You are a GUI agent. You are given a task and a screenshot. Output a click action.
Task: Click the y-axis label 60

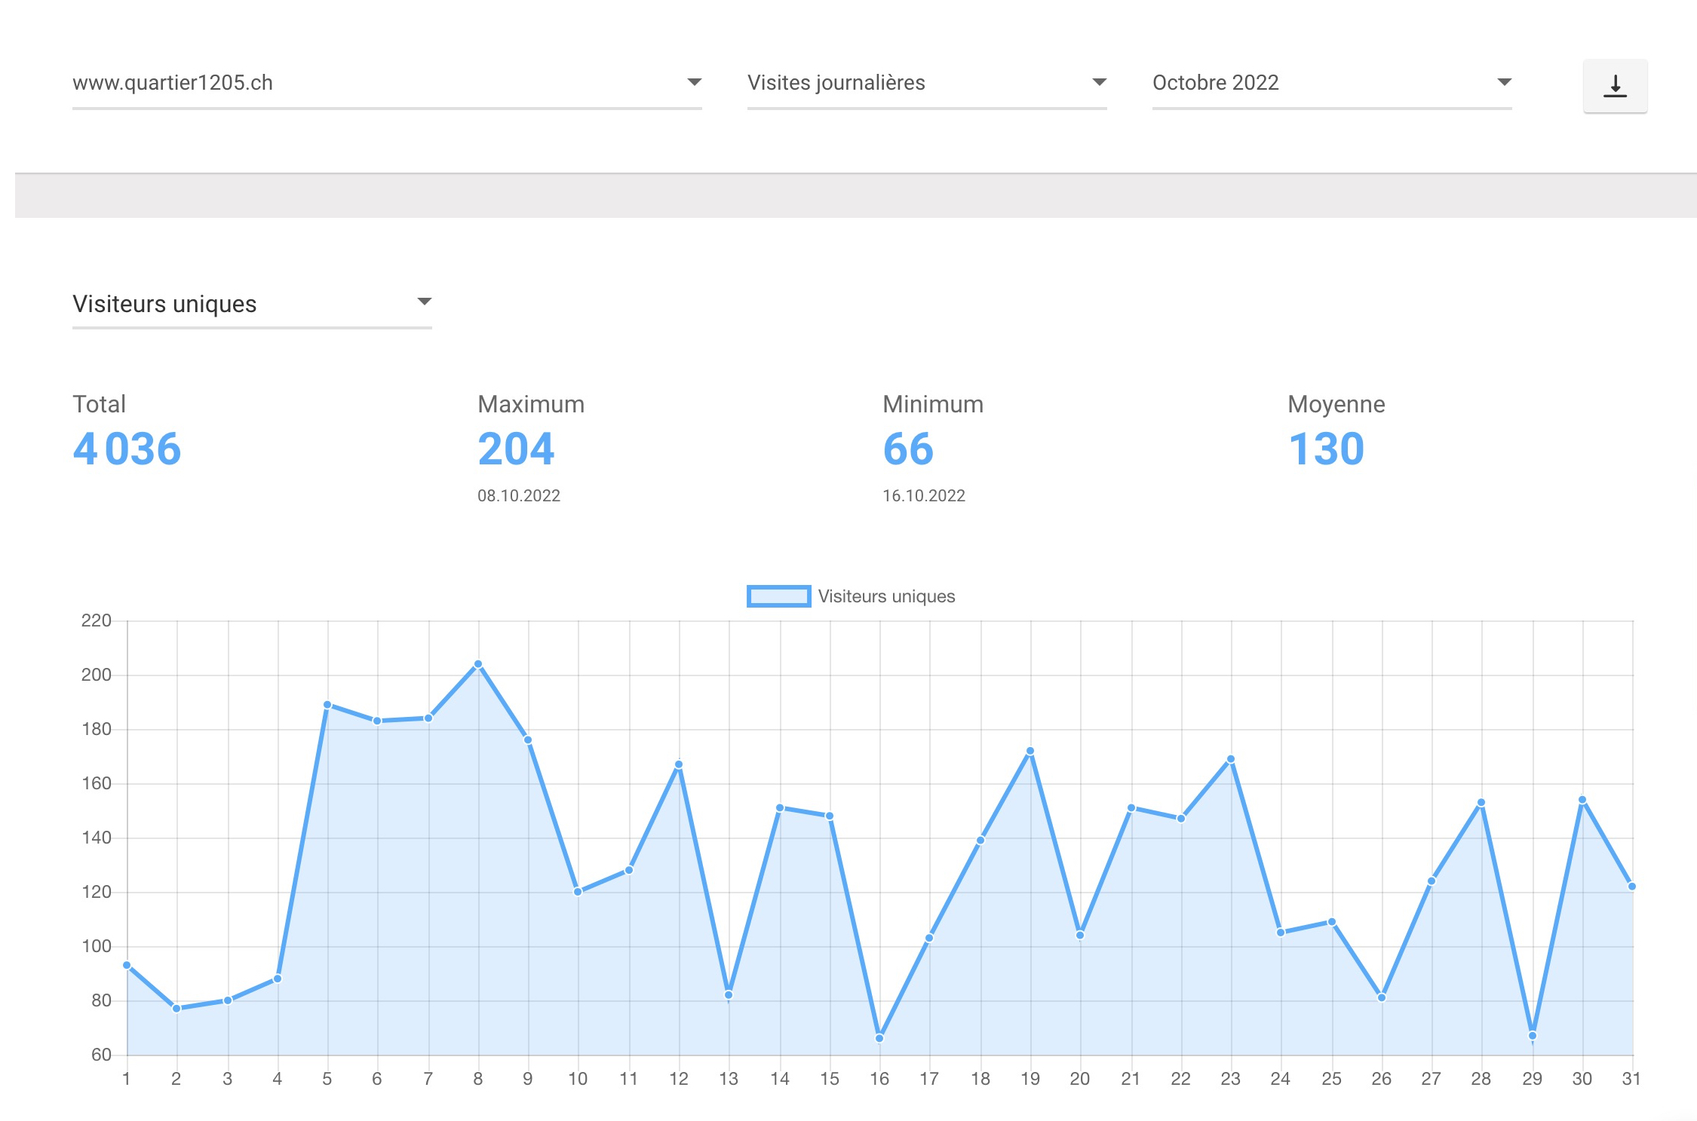coord(101,1055)
